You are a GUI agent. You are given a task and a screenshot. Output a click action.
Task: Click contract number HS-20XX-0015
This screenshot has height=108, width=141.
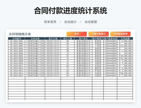pos(17,76)
